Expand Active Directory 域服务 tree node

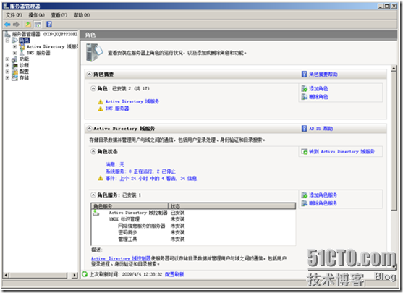(x=14, y=47)
